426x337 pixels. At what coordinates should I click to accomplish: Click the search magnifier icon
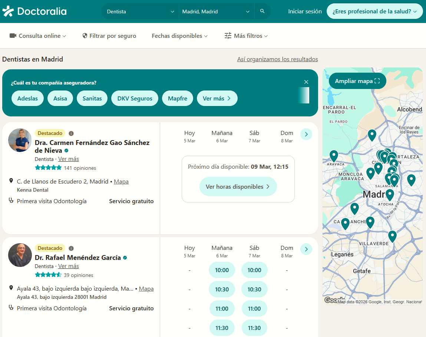pos(262,11)
